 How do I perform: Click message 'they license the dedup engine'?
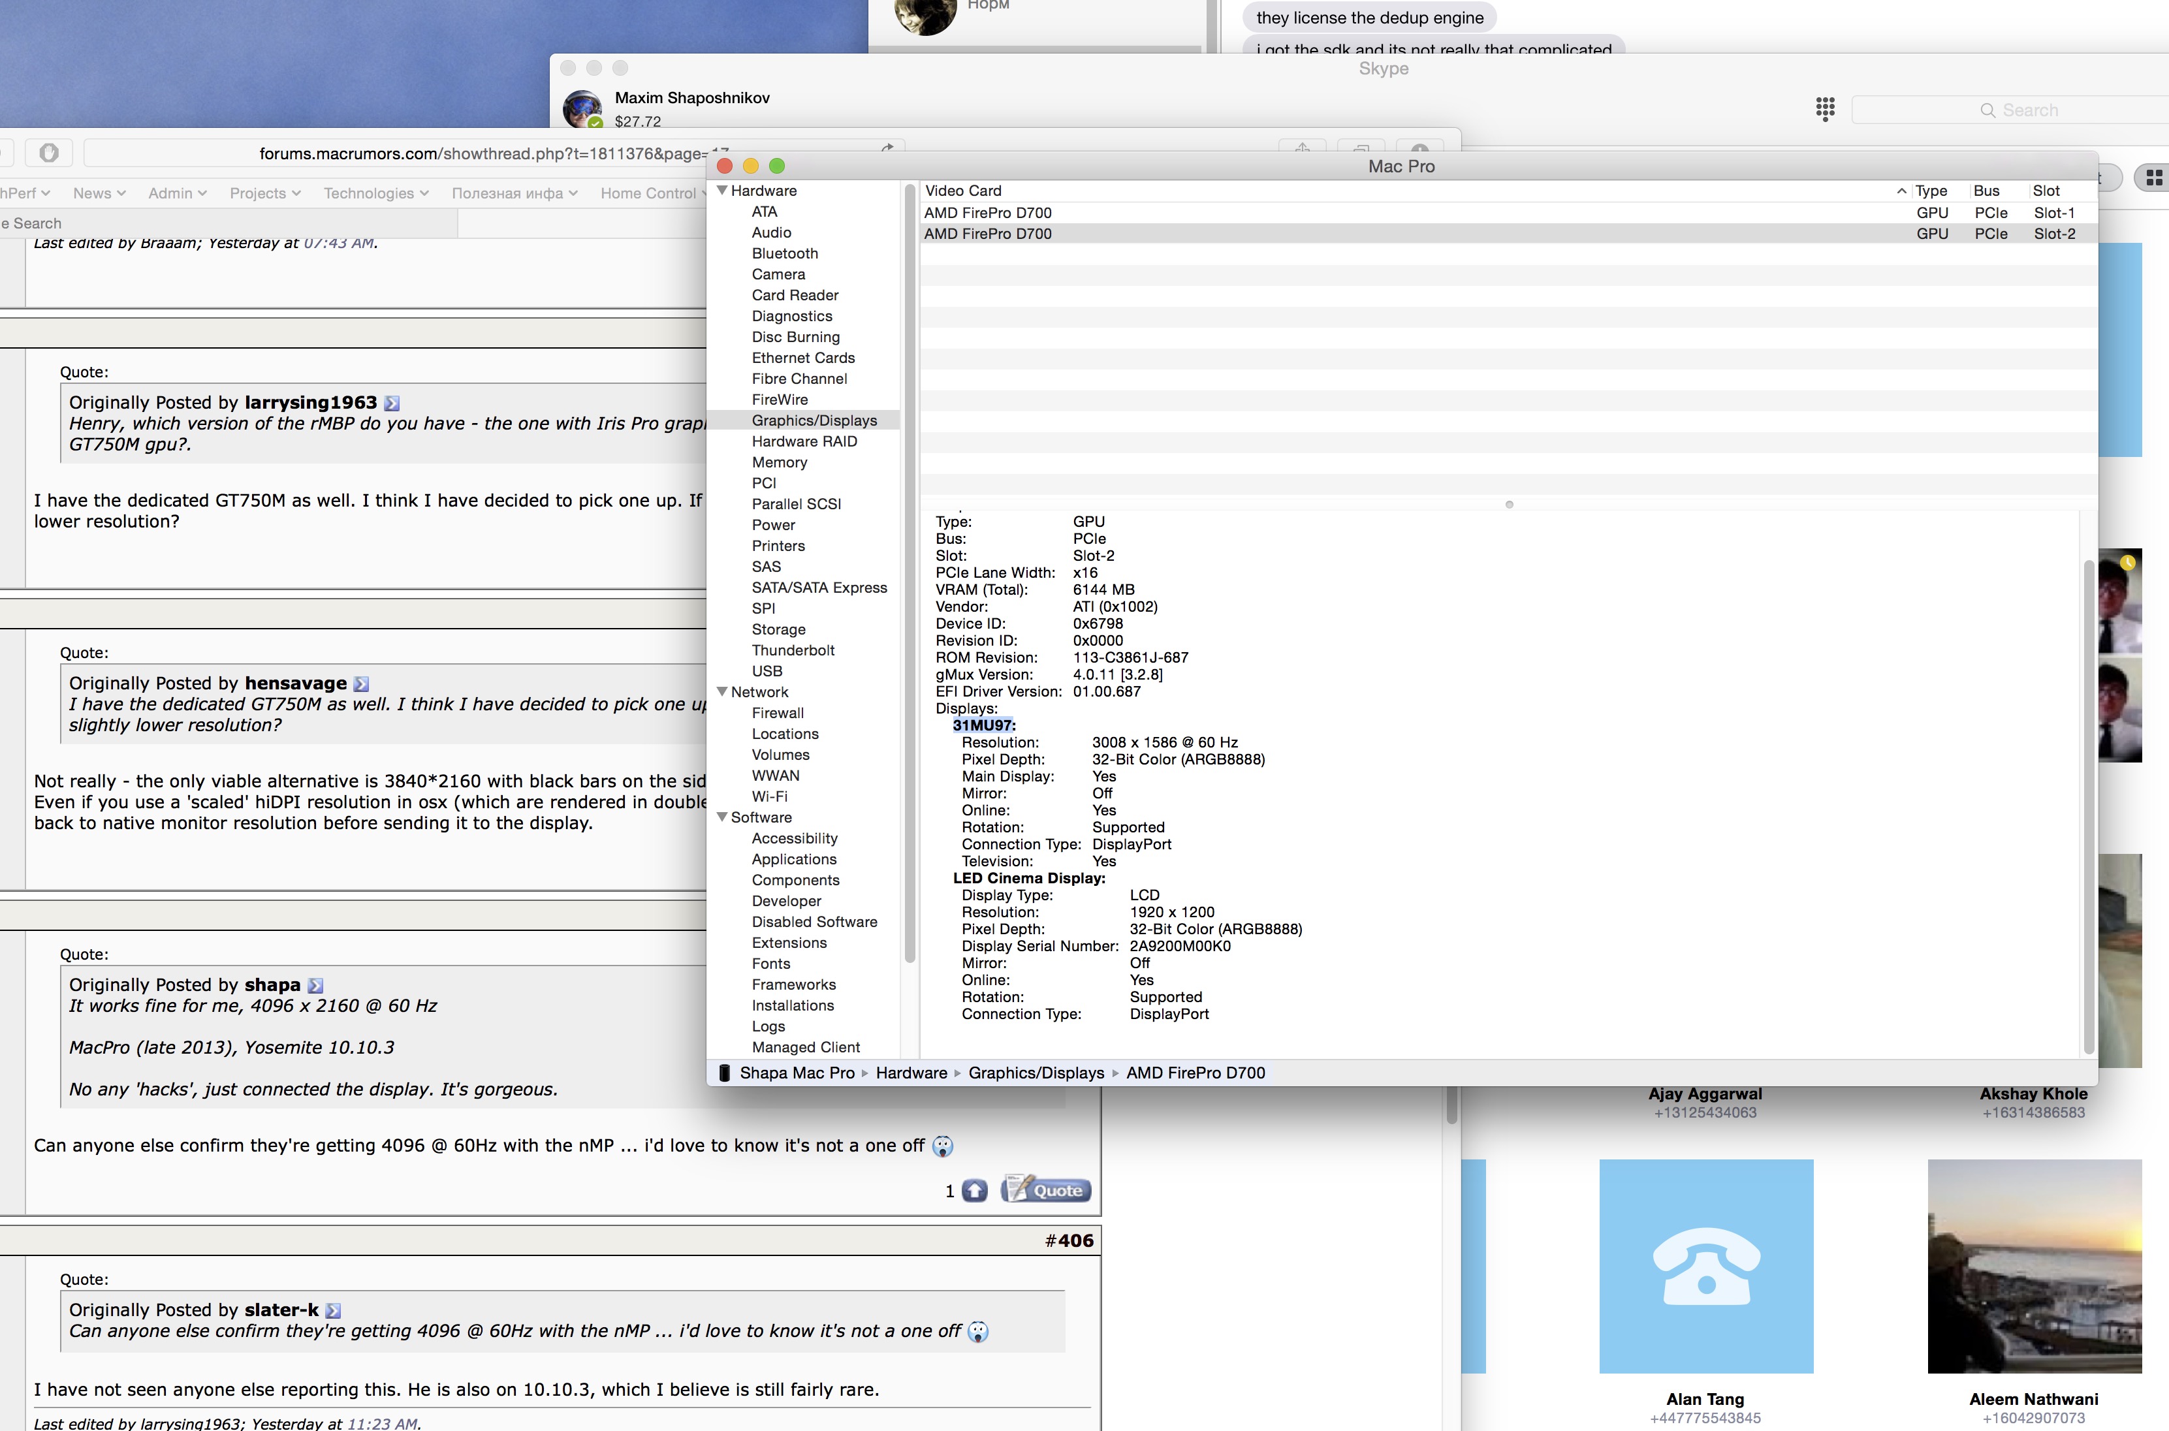coord(1370,18)
